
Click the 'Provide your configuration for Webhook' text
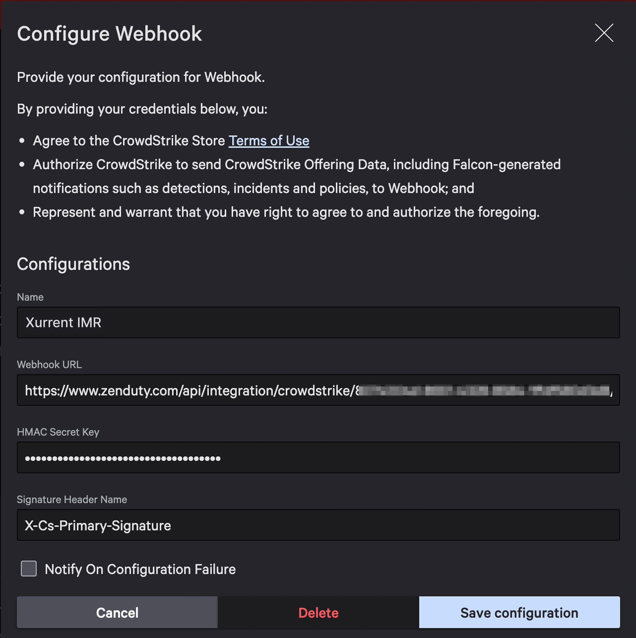[141, 77]
